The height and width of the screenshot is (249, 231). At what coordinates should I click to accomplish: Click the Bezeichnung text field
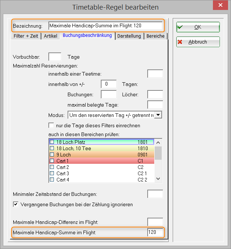pos(105,26)
